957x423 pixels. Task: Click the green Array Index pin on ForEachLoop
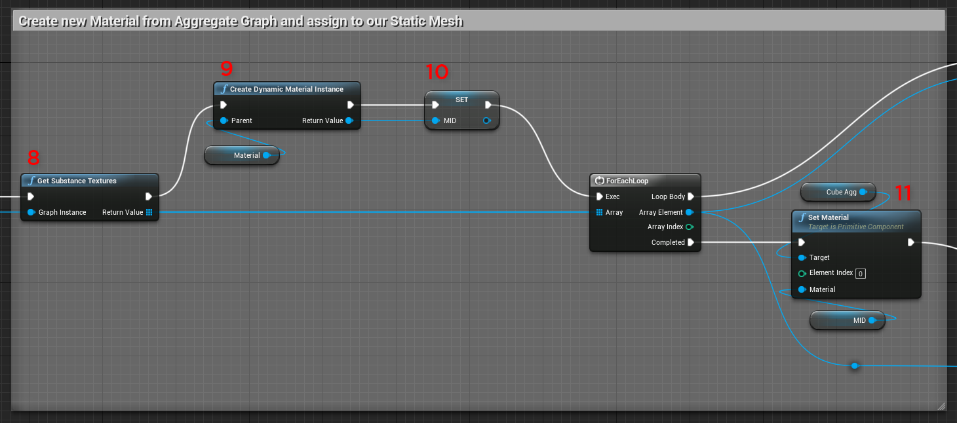(688, 227)
